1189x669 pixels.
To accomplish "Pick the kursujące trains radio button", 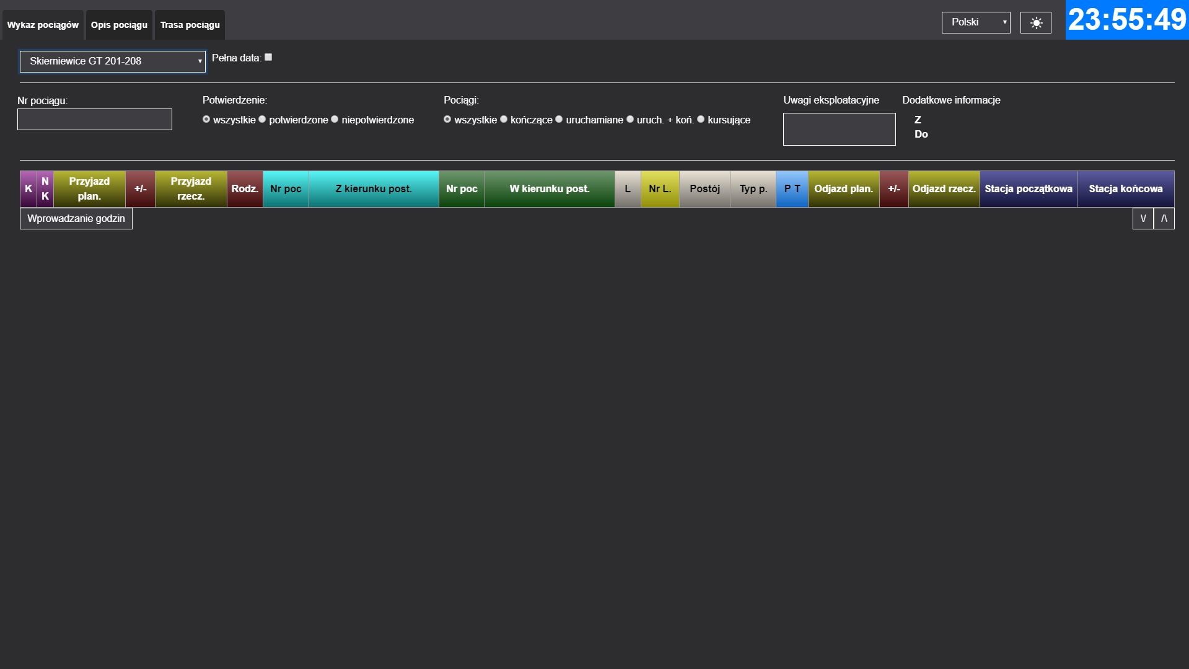I will pos(701,119).
